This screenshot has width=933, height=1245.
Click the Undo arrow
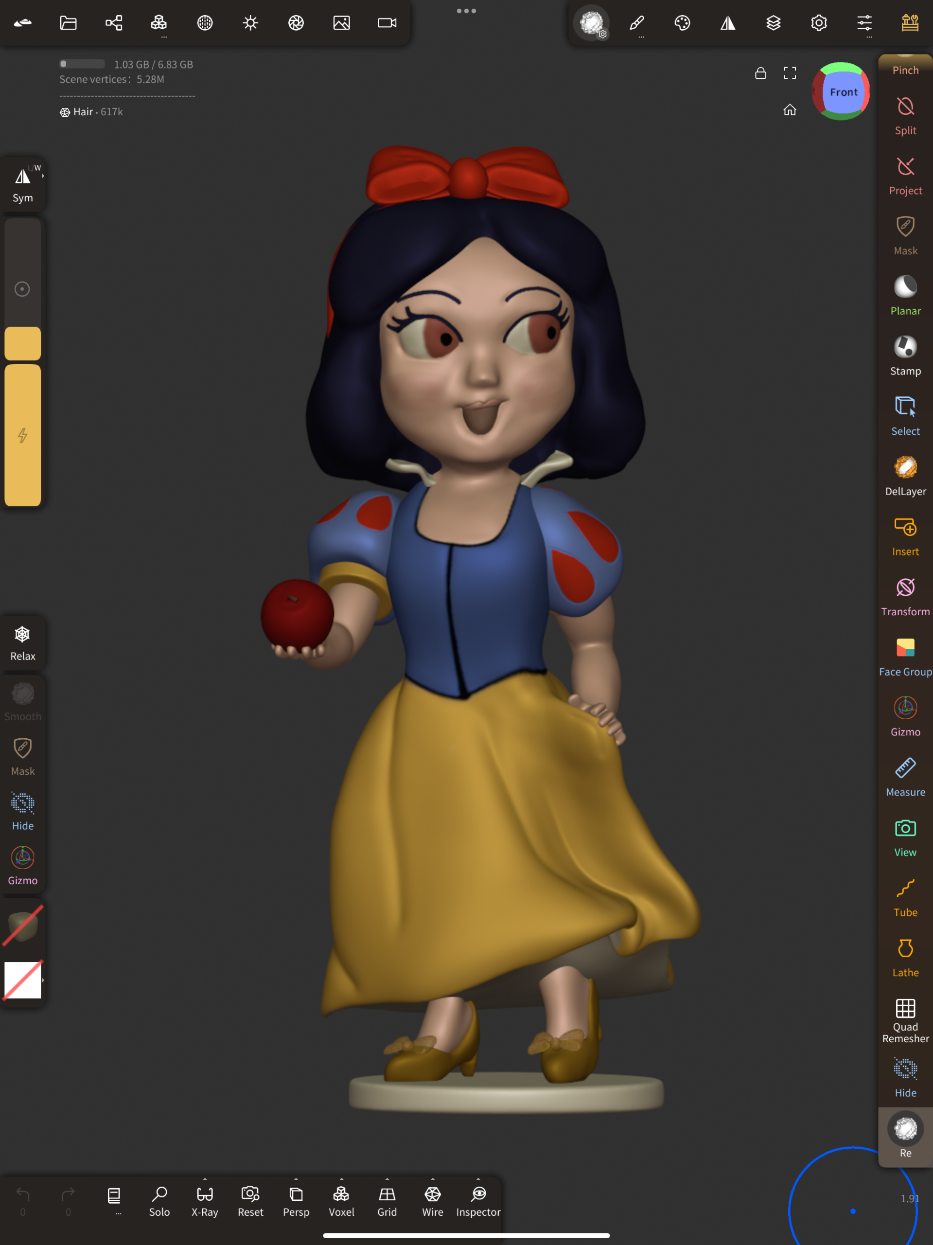(22, 1201)
